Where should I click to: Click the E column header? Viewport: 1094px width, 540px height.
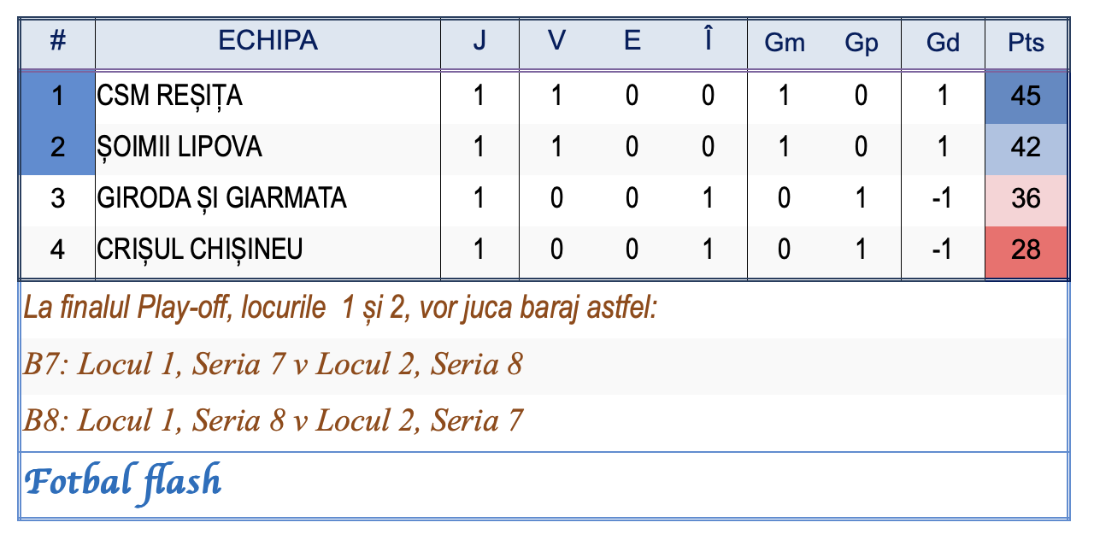(632, 41)
